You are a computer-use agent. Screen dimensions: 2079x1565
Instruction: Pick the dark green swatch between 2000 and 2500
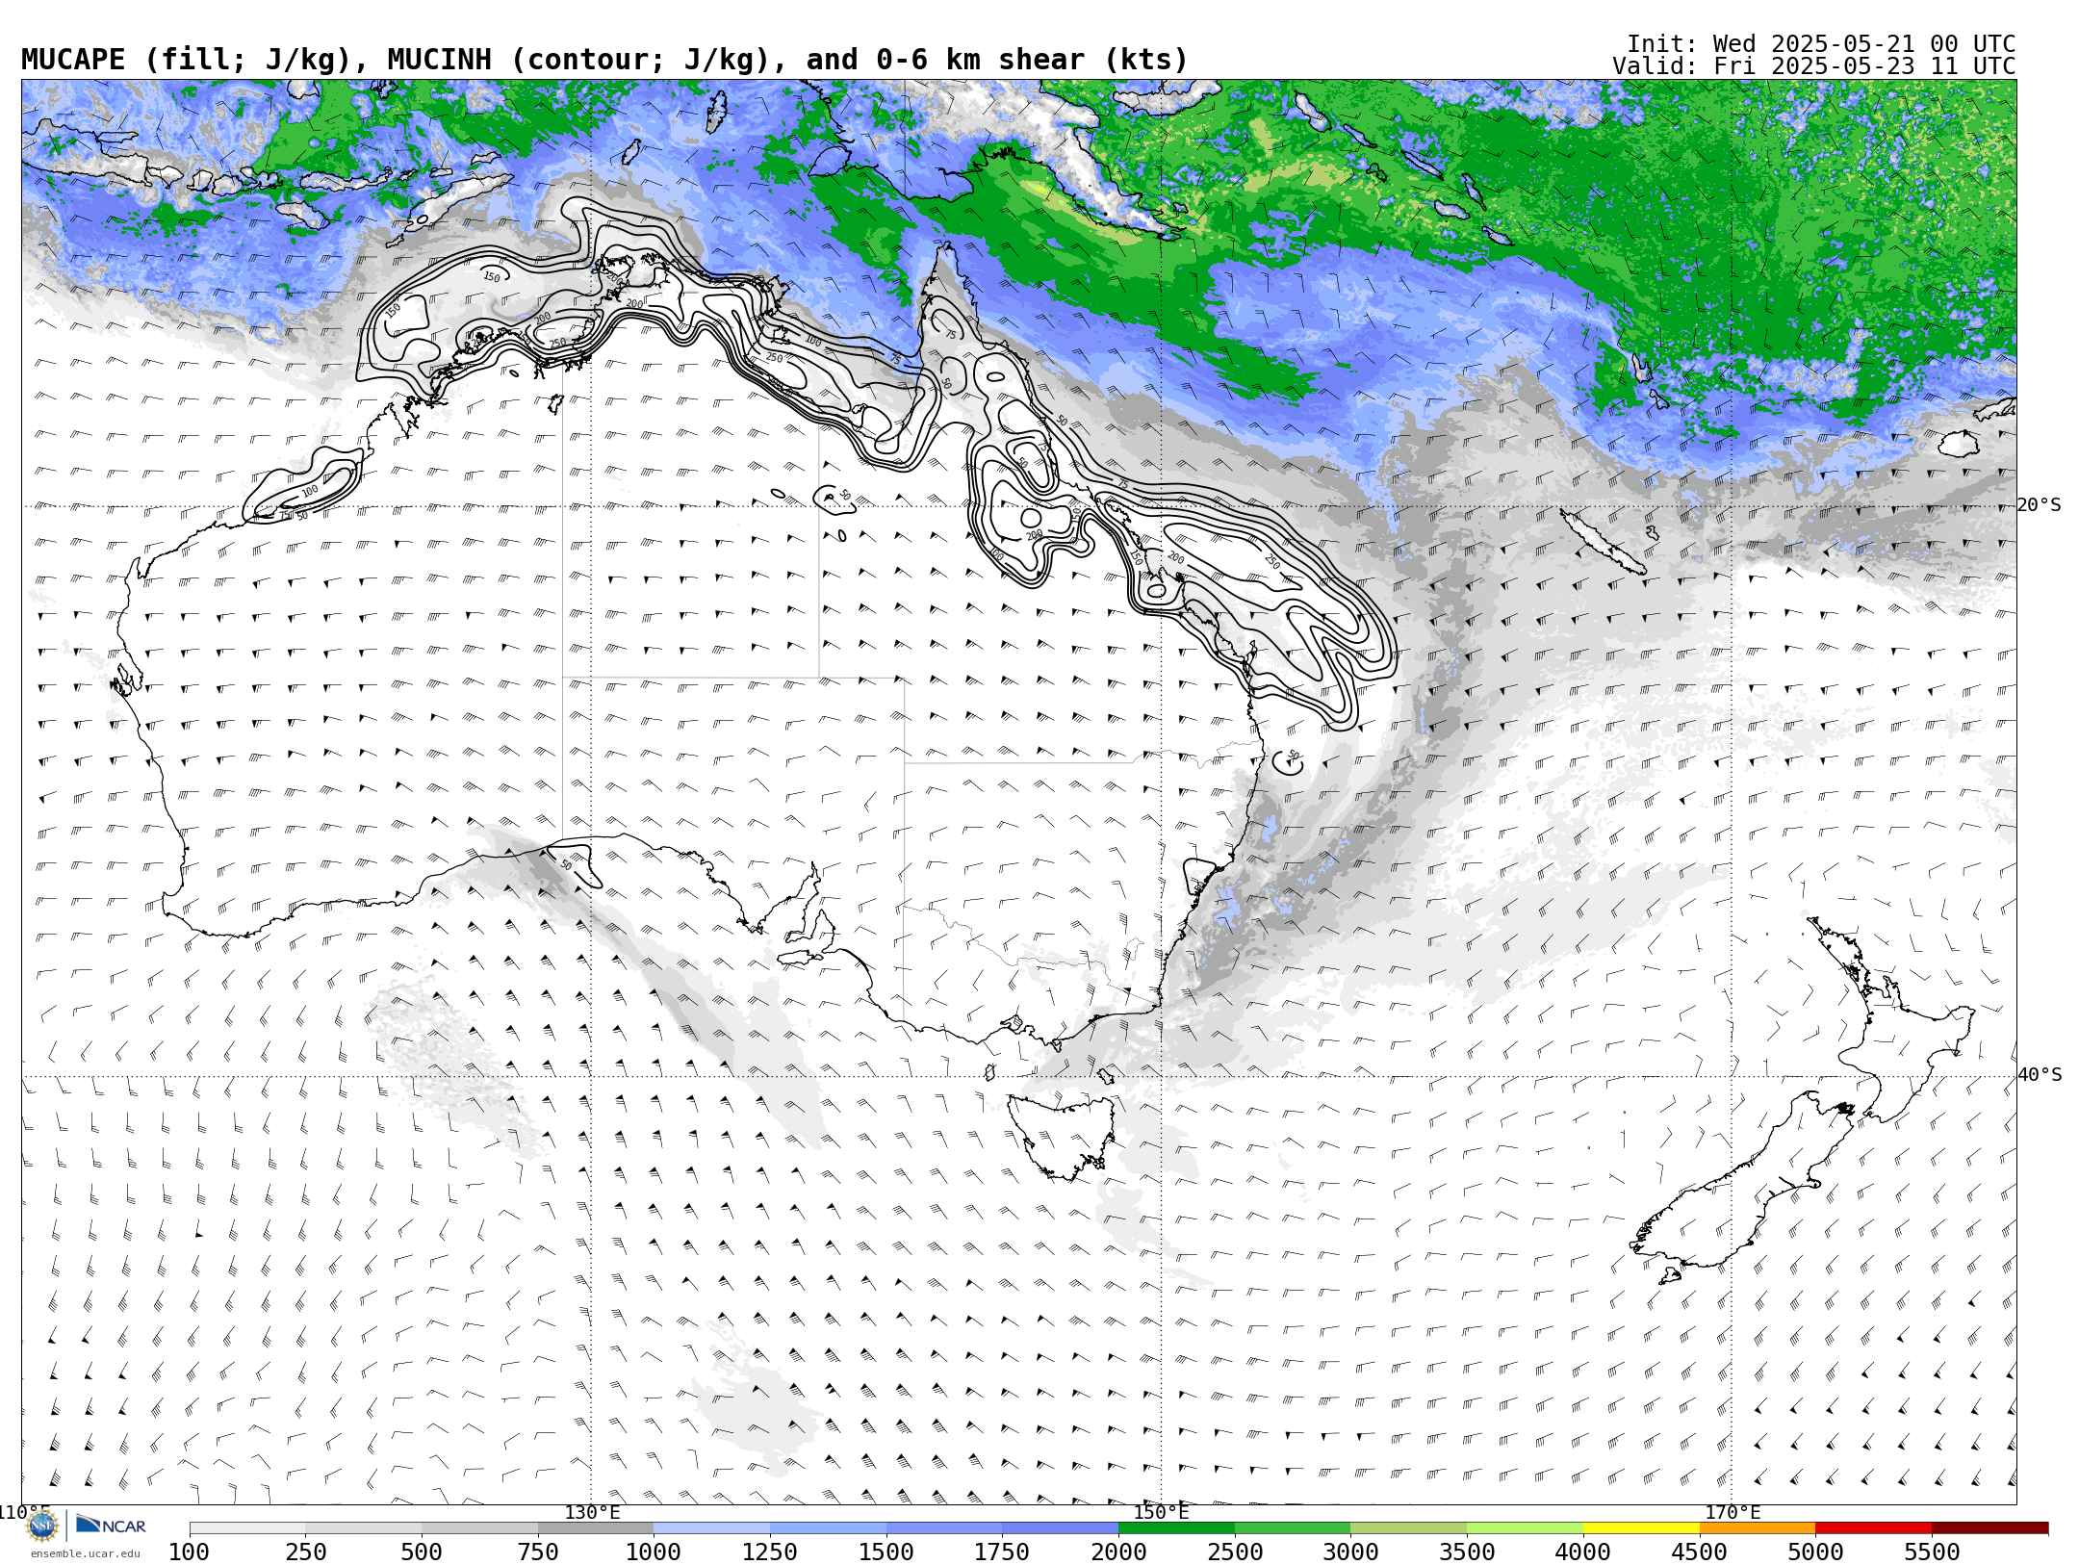pos(1176,1528)
